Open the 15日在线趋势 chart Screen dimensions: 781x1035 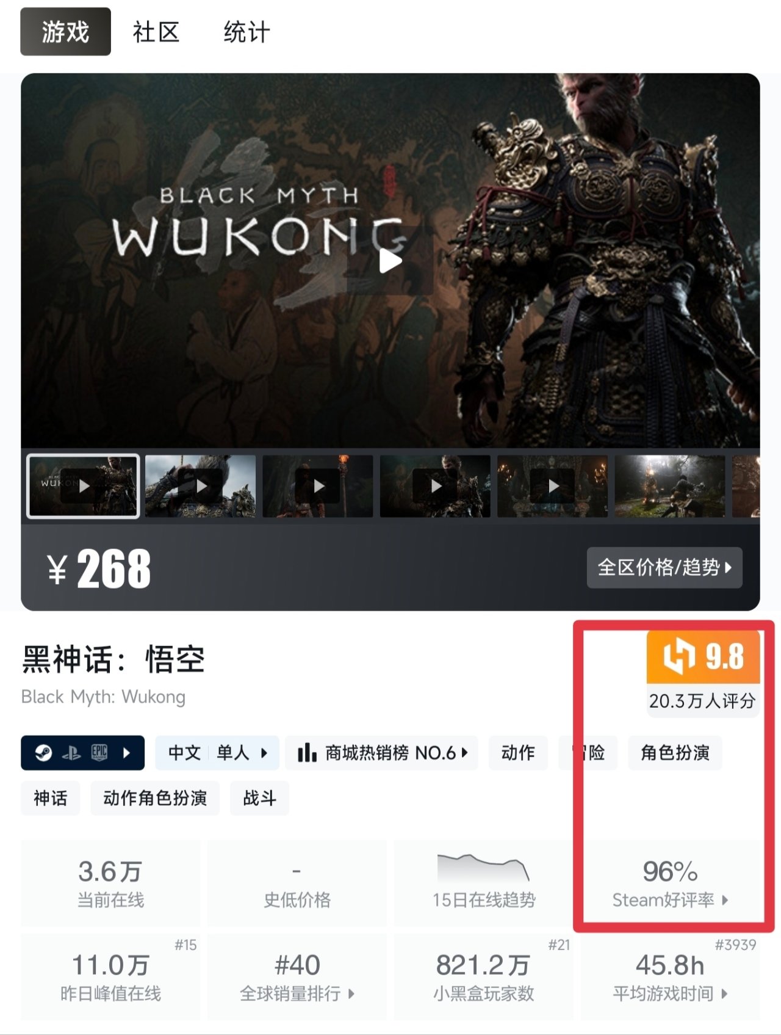click(x=483, y=882)
